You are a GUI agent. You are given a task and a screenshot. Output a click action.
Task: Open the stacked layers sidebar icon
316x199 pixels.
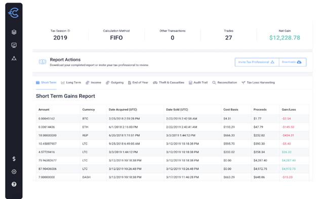pos(14,32)
